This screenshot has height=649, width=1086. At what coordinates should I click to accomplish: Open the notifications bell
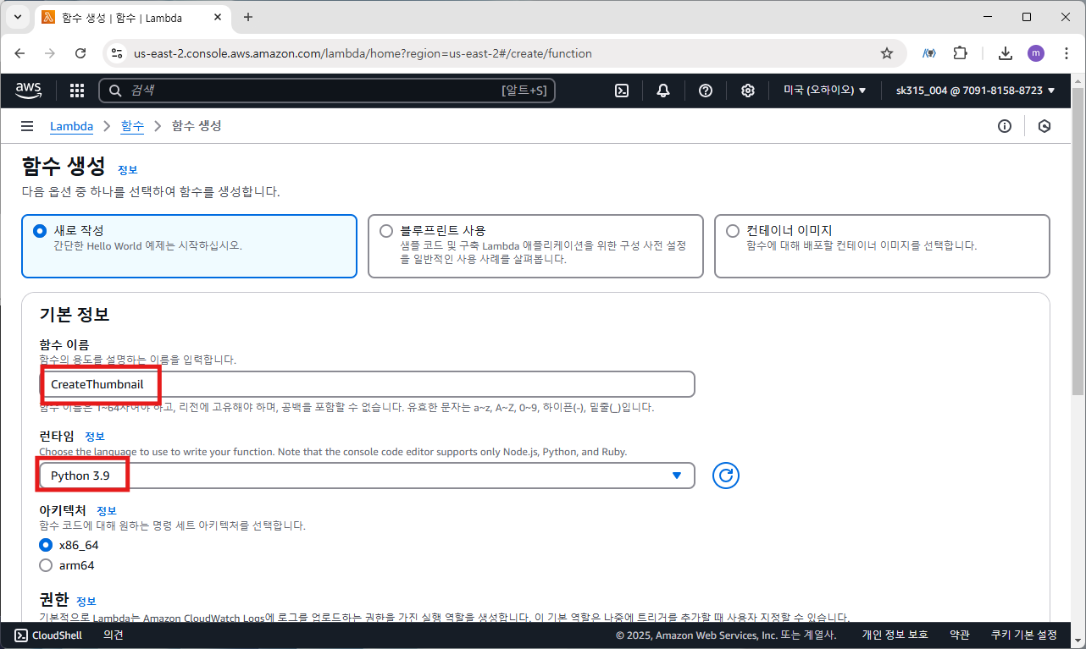click(663, 91)
